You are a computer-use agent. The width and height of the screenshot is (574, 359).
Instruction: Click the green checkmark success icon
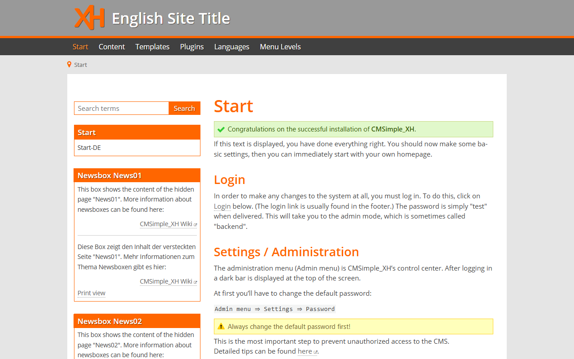coord(221,129)
